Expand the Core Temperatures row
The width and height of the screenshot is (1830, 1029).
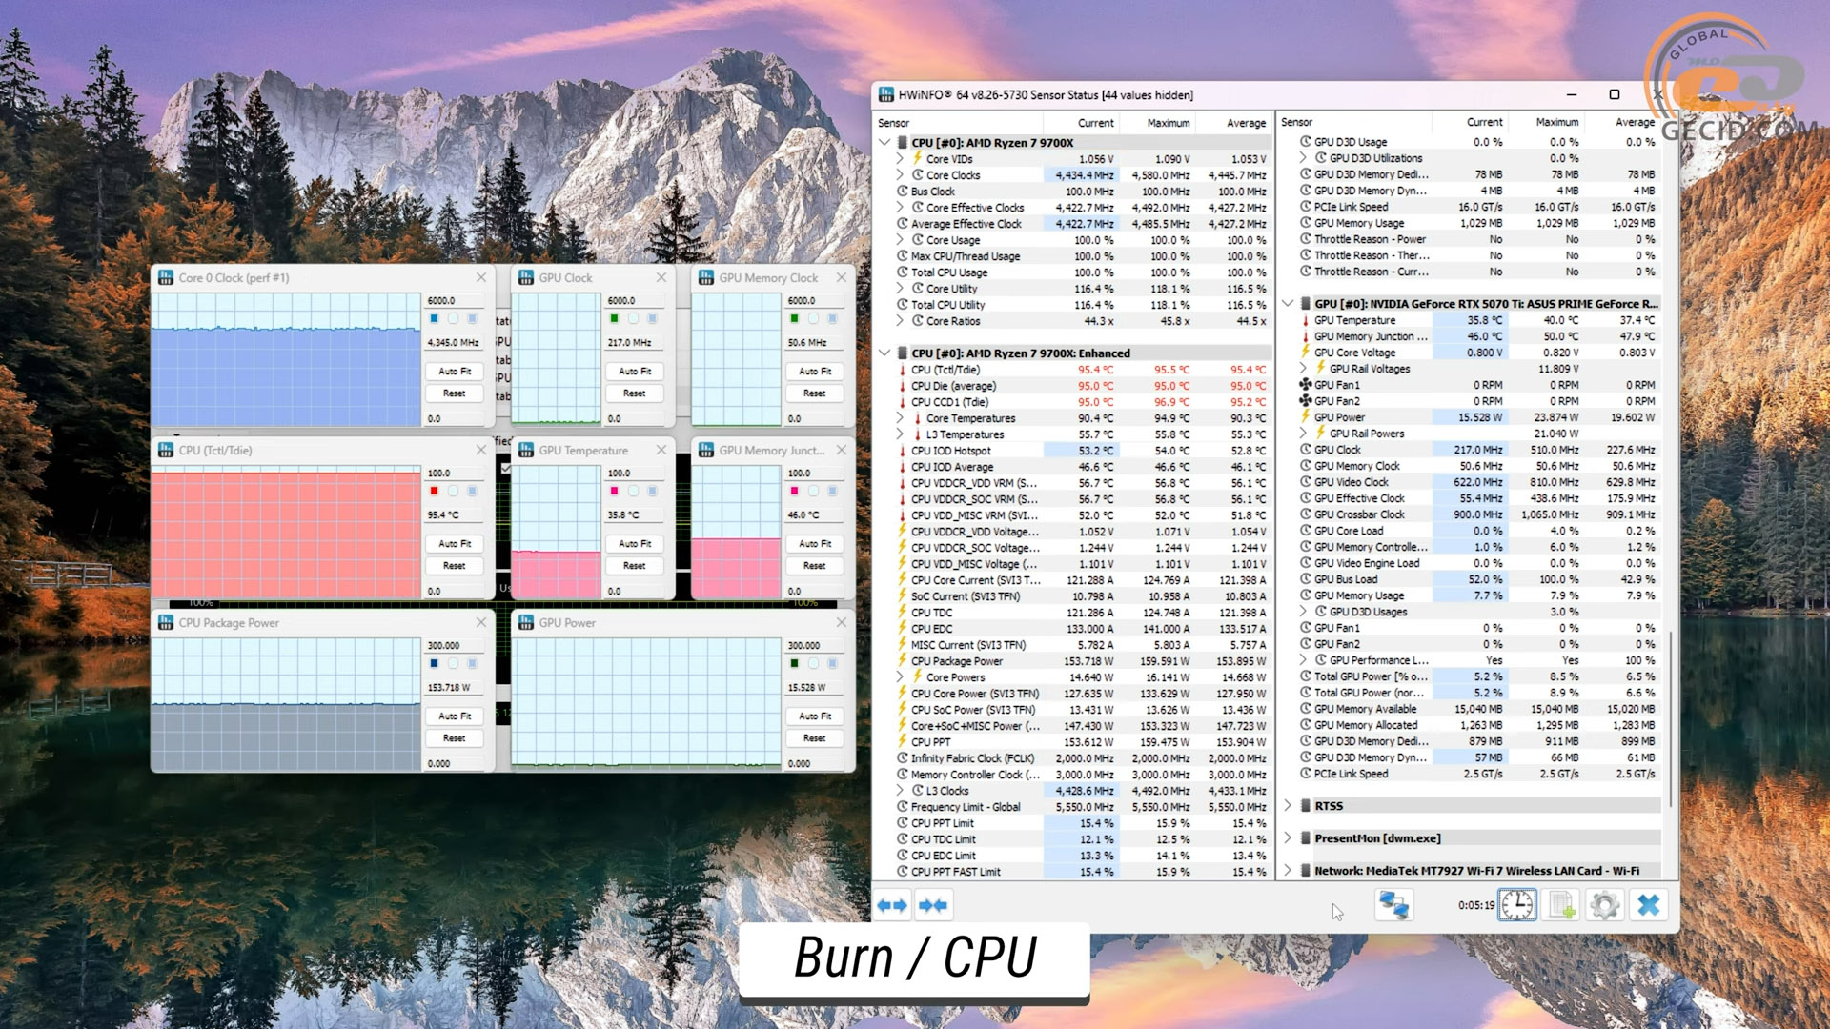tap(900, 418)
